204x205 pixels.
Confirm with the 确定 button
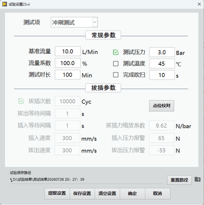click(132, 194)
